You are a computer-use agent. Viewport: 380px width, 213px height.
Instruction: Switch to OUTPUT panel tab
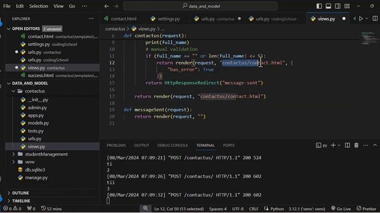[141, 146]
